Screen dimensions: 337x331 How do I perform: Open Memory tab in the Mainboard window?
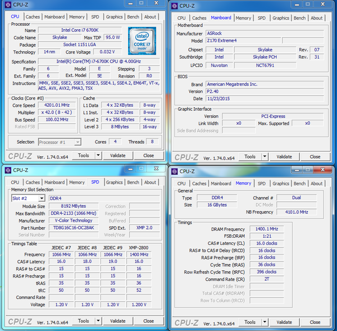(x=243, y=18)
